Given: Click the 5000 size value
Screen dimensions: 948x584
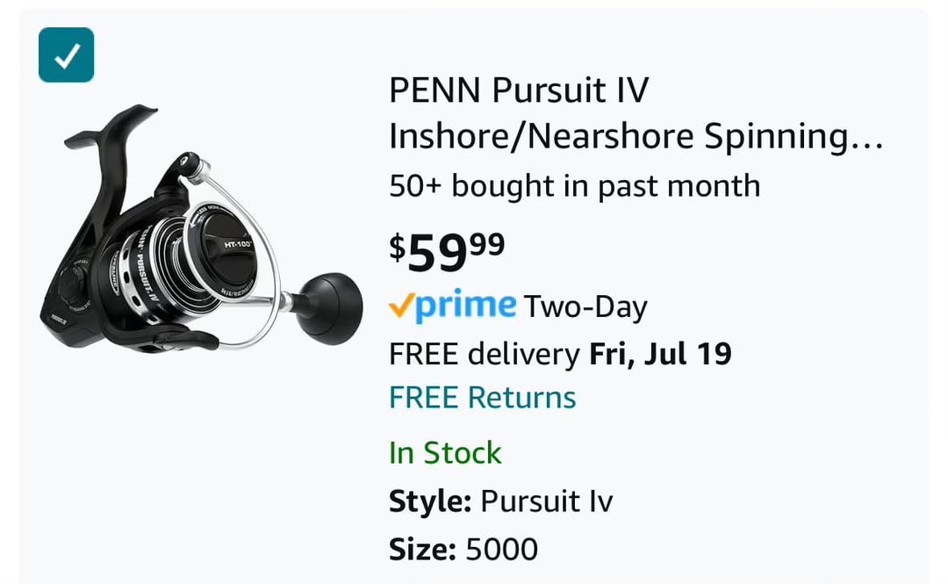Looking at the screenshot, I should (501, 550).
